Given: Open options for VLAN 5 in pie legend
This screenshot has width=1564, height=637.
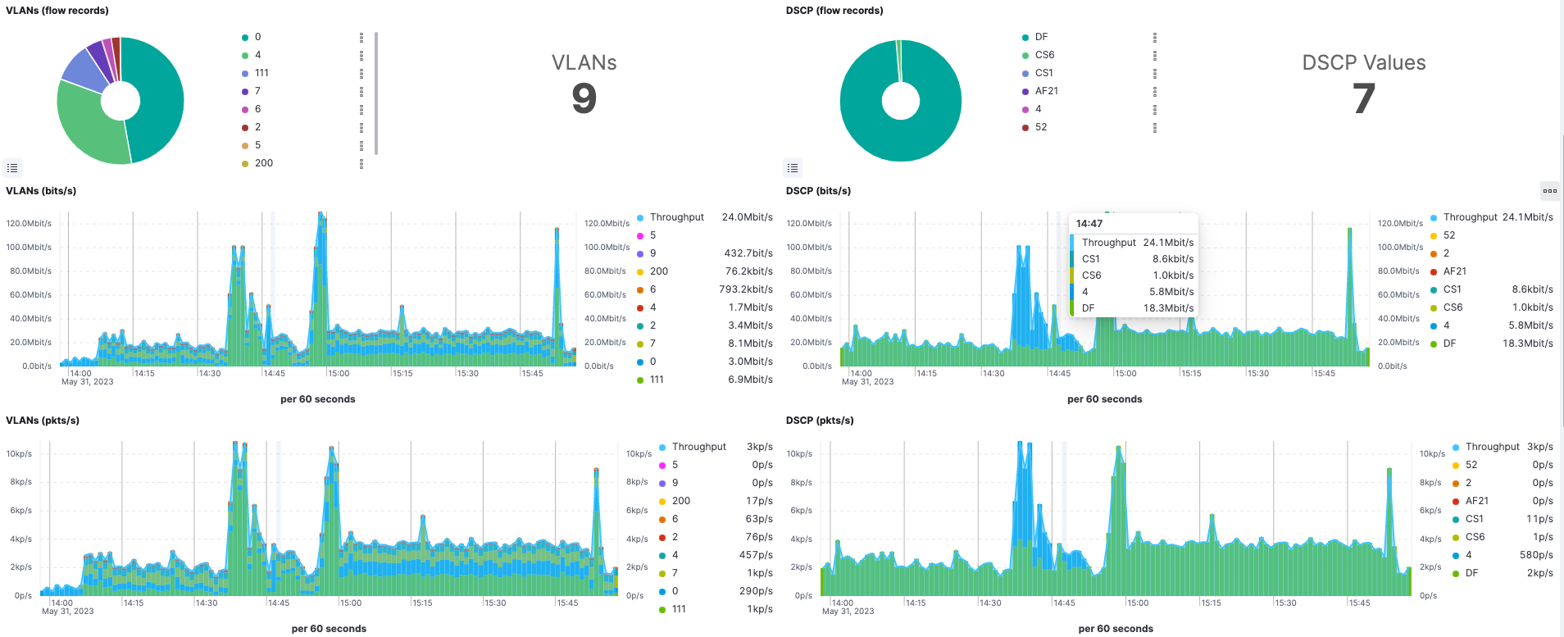Looking at the screenshot, I should pos(361,145).
